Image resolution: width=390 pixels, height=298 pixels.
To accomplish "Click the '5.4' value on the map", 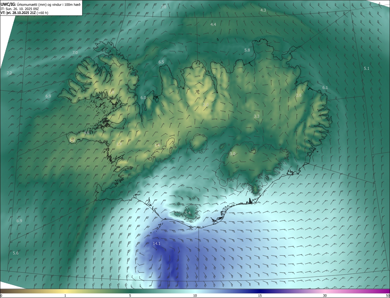I will [187, 213].
